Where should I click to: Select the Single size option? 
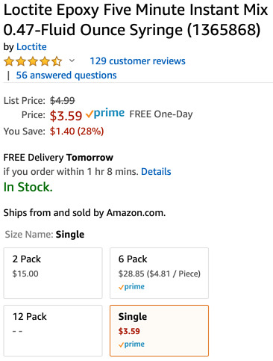(159, 330)
